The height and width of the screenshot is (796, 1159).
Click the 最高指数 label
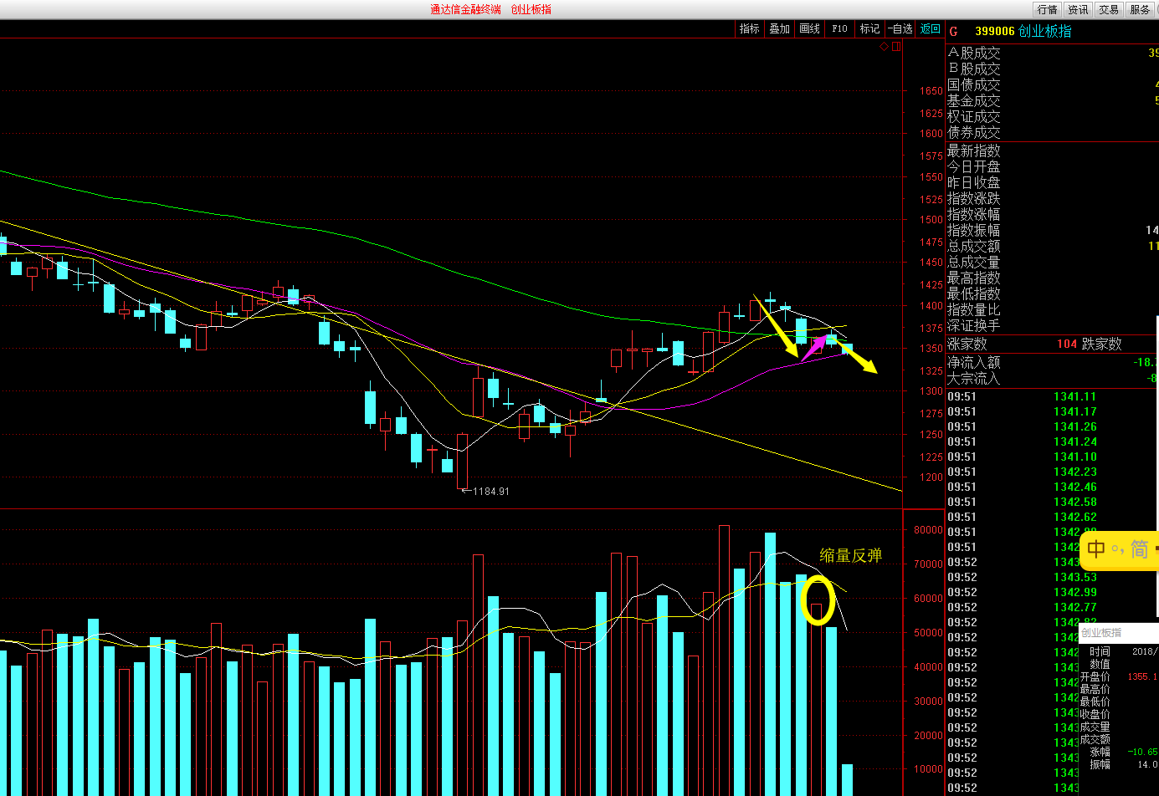pos(974,278)
